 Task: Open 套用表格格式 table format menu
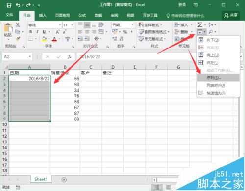(x=154, y=32)
